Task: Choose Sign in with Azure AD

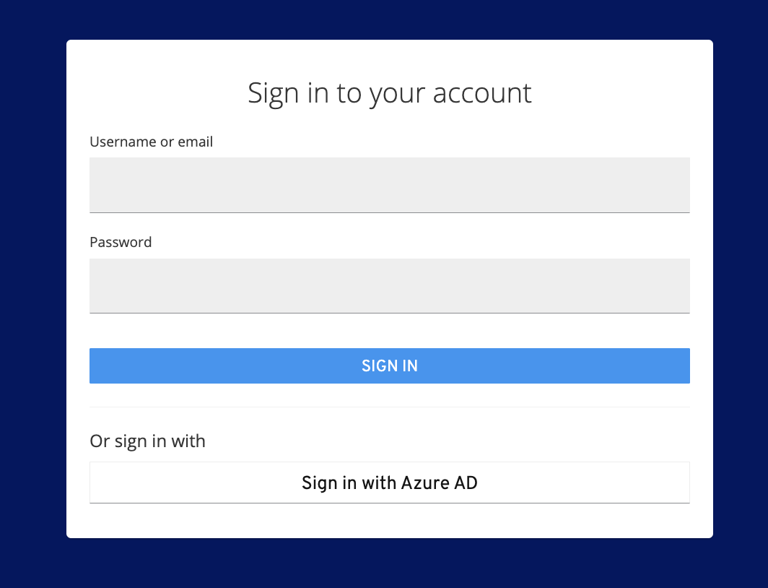Action: pos(389,483)
